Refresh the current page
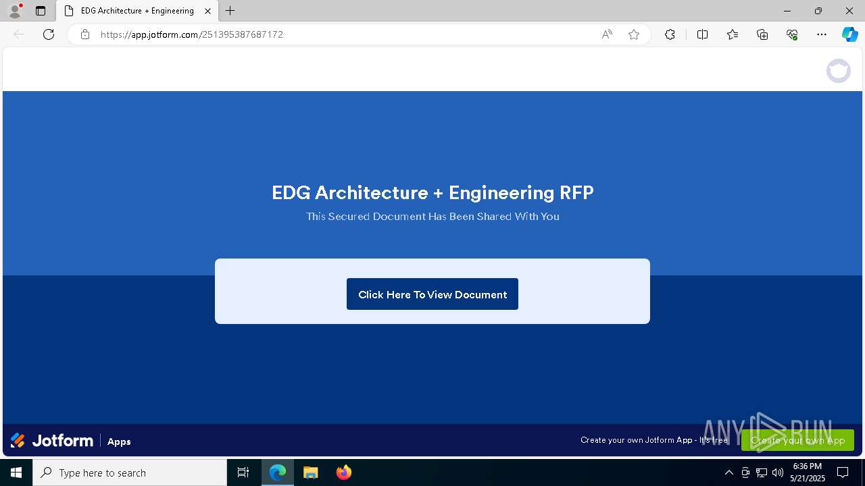The image size is (865, 486). click(49, 34)
